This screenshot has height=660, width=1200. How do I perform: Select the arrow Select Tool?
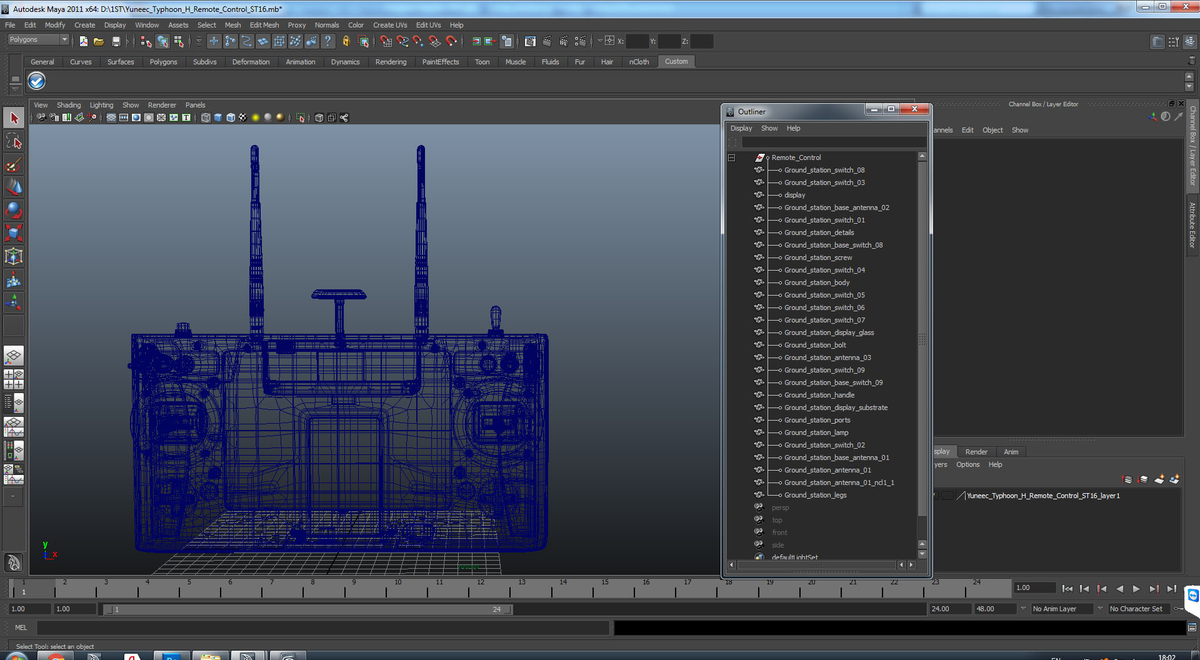[x=14, y=118]
